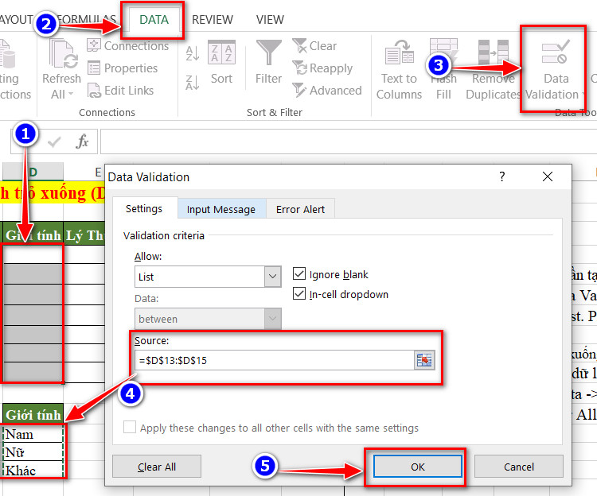Click the lower Giới tính header cell

(33, 415)
